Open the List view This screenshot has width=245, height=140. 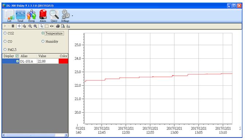(x=9, y=16)
